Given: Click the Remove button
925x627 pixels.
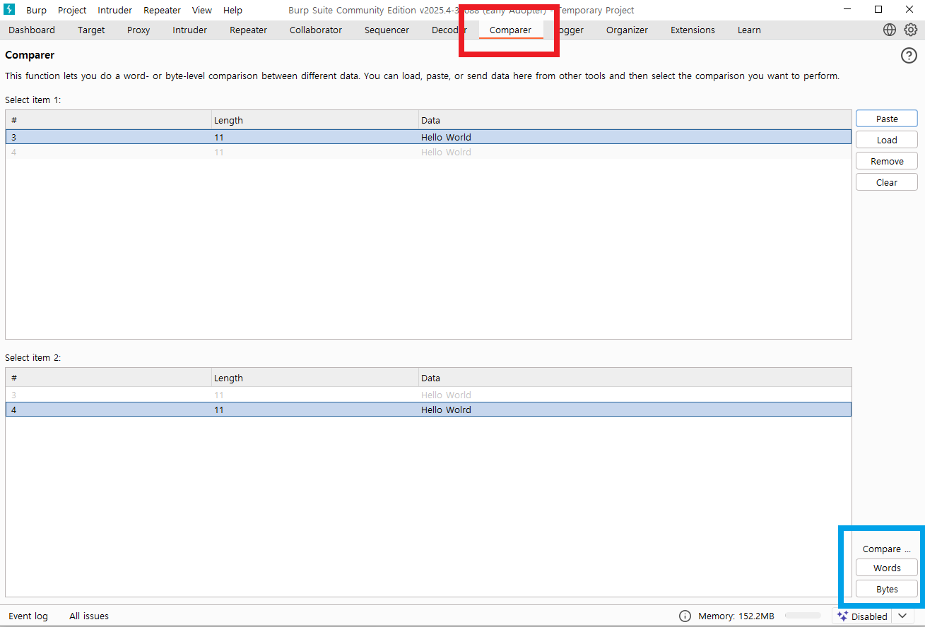Looking at the screenshot, I should pos(887,161).
